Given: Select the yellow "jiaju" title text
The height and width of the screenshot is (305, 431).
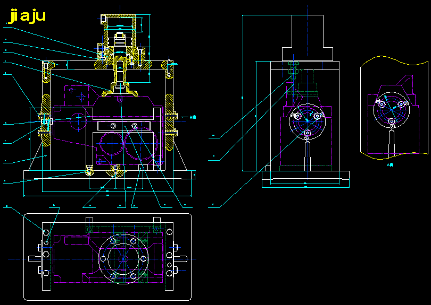Looking at the screenshot, I should [27, 16].
